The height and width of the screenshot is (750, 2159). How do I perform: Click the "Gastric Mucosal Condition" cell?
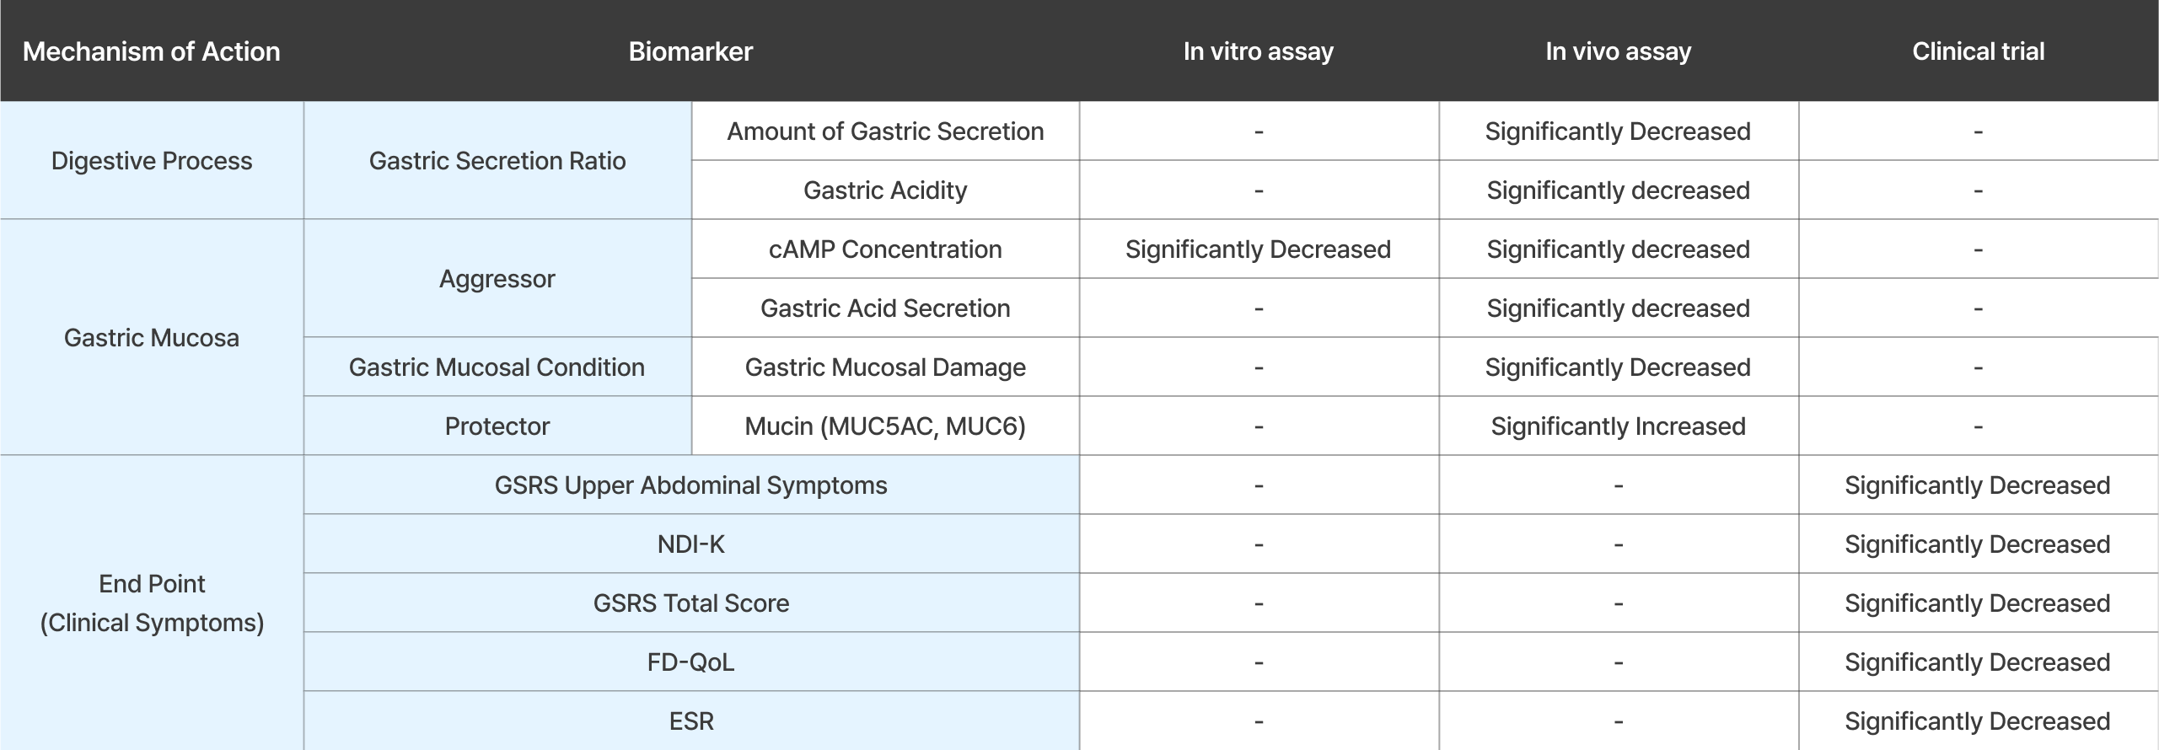(497, 367)
